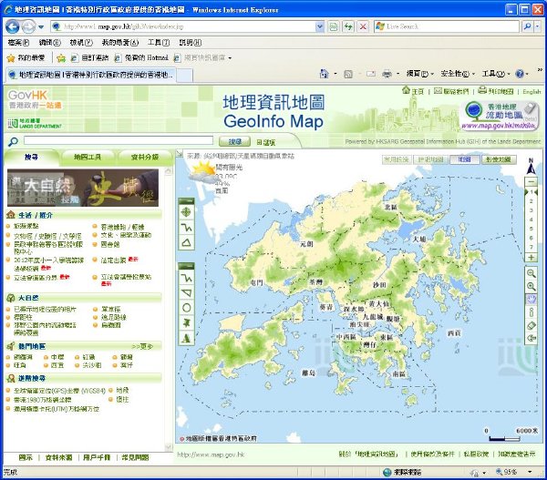
Task: Open recent pages dropdown next to Forward
Action: [x=41, y=26]
